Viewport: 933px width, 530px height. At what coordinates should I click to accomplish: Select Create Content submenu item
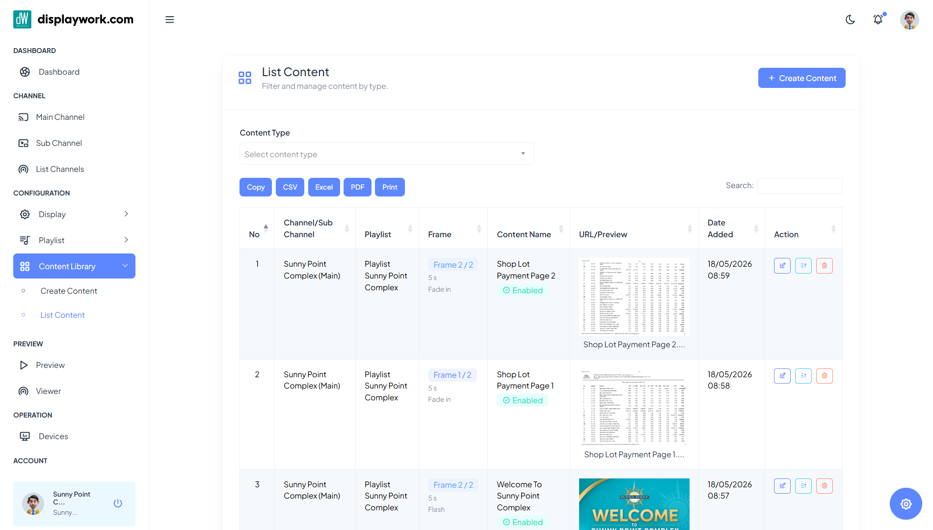pos(69,291)
